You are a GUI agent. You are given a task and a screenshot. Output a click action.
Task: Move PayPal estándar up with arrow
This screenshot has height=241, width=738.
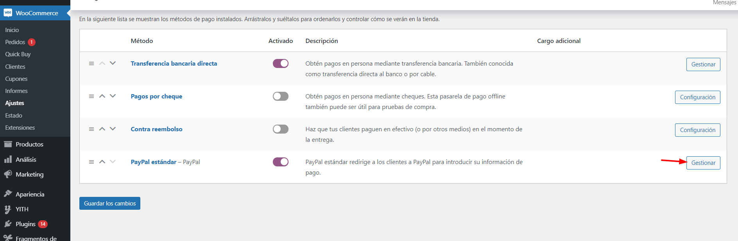point(102,162)
